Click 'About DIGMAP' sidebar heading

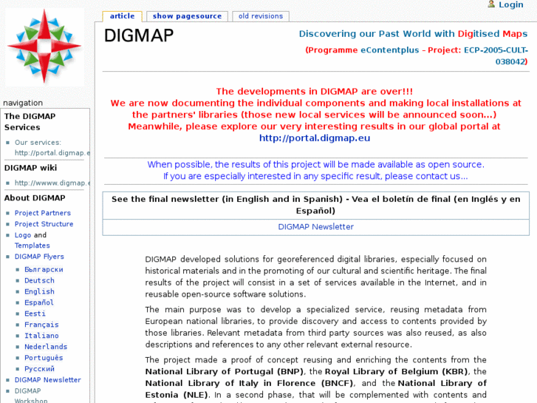pyautogui.click(x=35, y=198)
